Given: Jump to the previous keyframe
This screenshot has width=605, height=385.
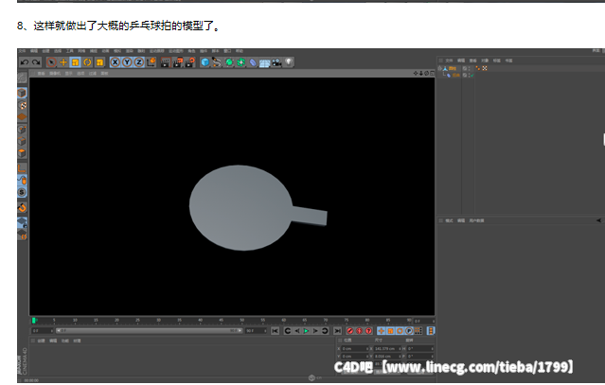Looking at the screenshot, I should coord(288,331).
